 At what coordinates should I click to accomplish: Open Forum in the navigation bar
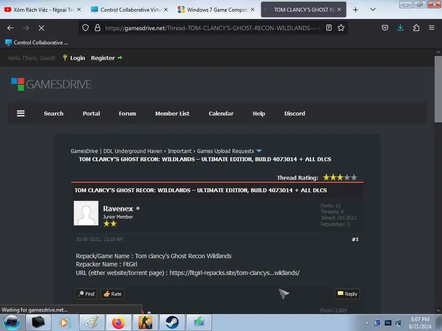127,113
